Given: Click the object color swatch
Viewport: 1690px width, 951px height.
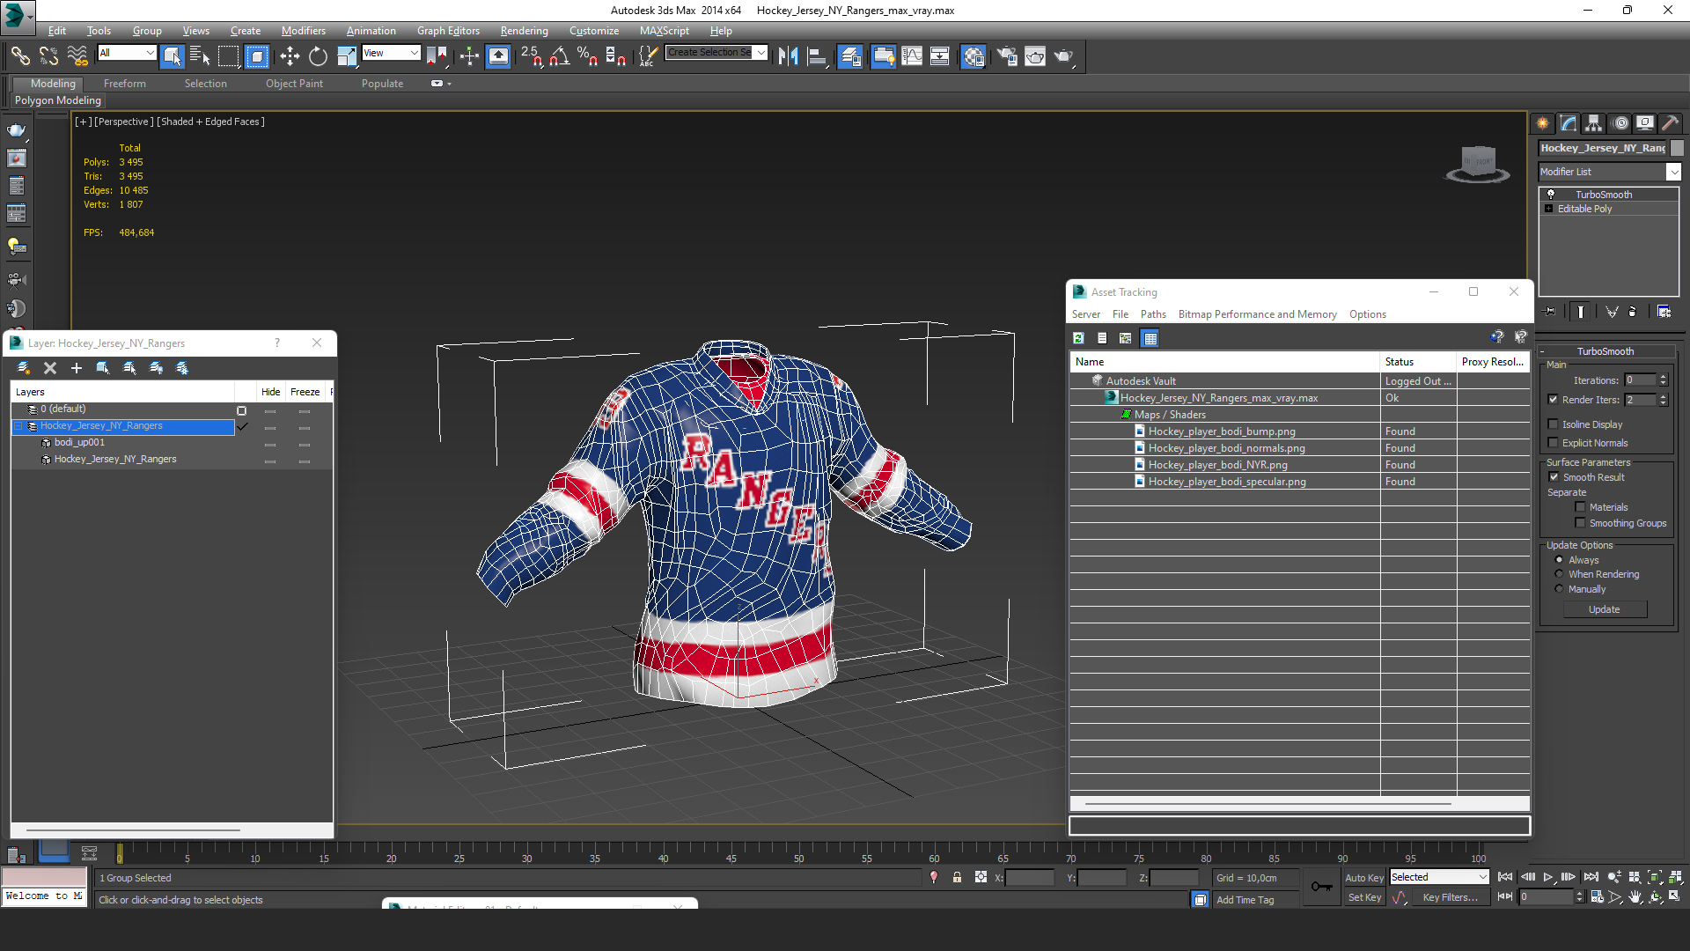Looking at the screenshot, I should (x=1677, y=148).
